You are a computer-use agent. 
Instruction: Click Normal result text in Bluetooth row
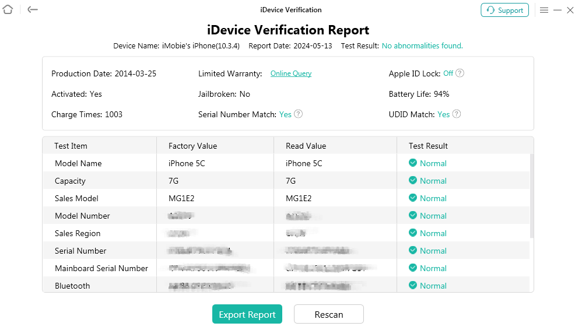pyautogui.click(x=433, y=286)
